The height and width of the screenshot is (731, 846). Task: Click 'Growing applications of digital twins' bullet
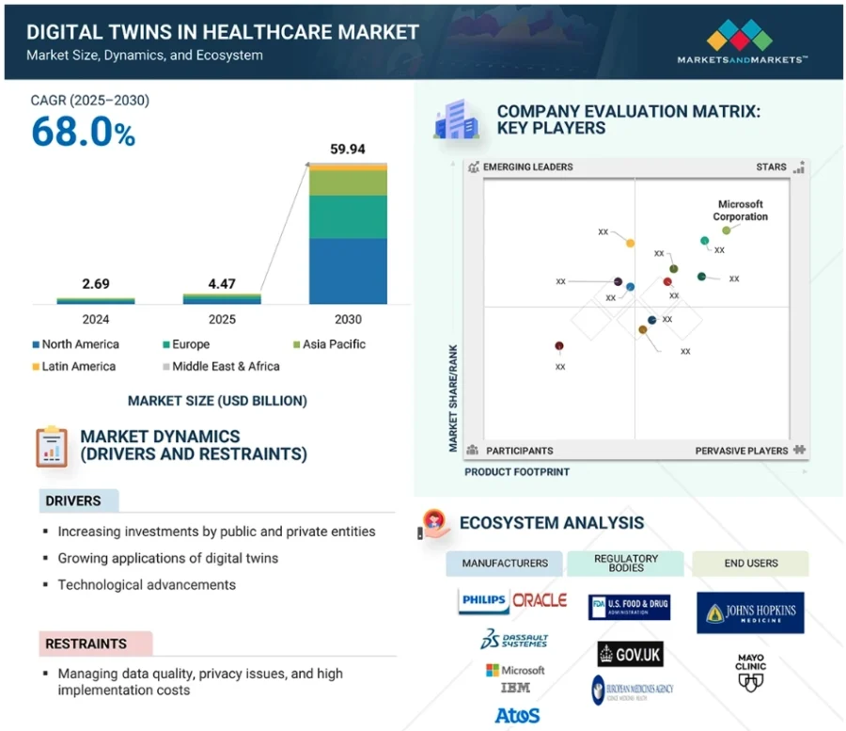168,558
